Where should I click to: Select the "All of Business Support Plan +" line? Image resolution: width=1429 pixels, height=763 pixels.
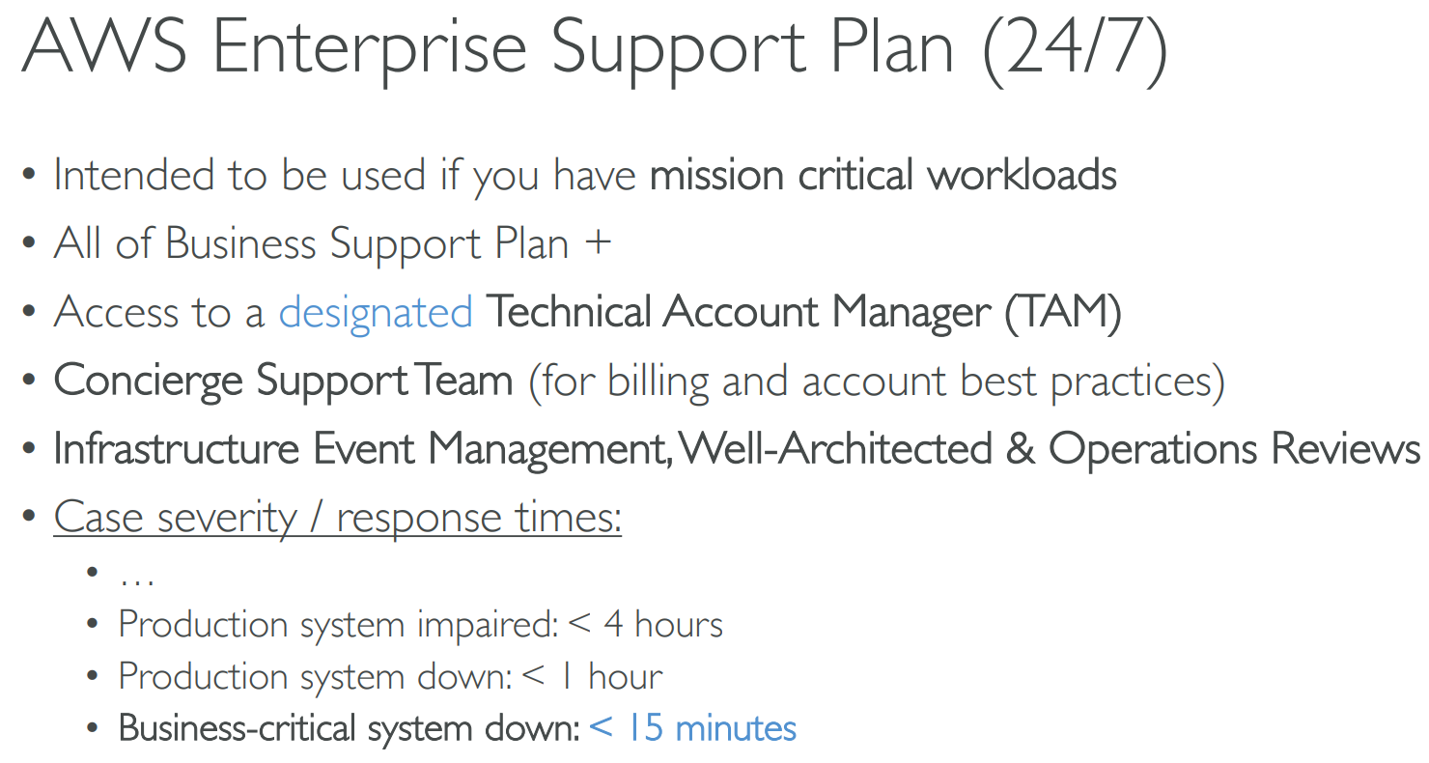click(x=332, y=243)
